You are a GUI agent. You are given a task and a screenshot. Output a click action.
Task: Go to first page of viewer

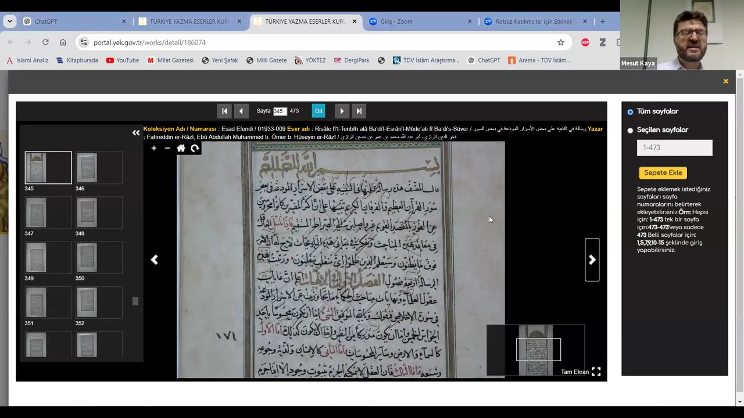pos(224,111)
